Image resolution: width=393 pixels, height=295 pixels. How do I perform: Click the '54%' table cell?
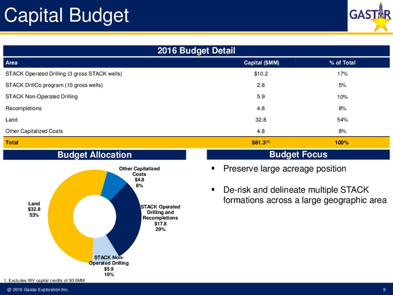click(342, 119)
